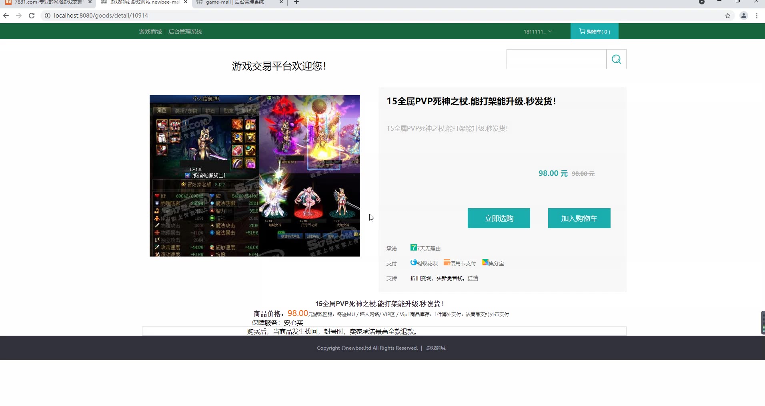The height and width of the screenshot is (406, 765).
Task: Click the 加入购物车 add to cart button
Action: 579,218
